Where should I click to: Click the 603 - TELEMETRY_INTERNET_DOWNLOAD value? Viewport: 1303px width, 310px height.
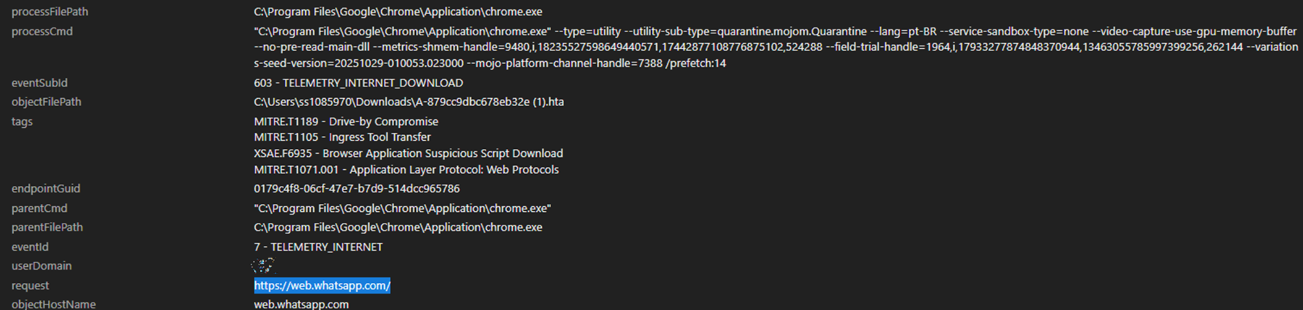358,83
